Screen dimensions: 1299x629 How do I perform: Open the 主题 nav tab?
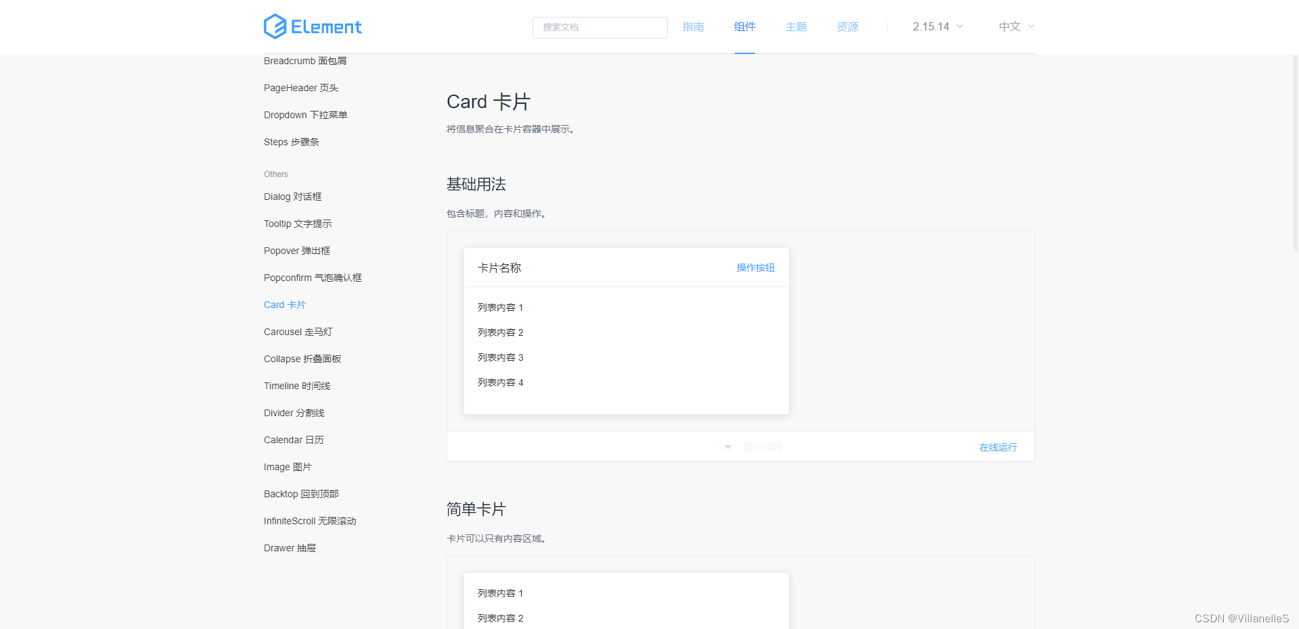[796, 26]
